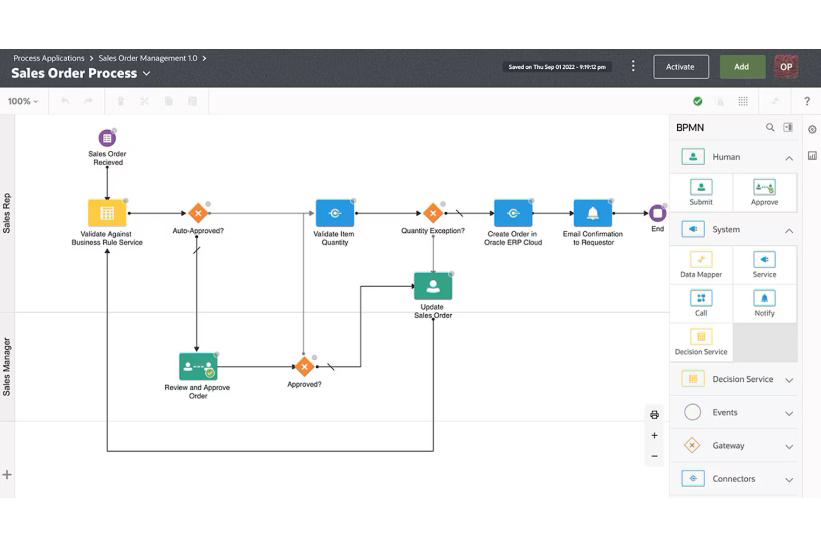Click the cut scissors icon in toolbar

(144, 101)
